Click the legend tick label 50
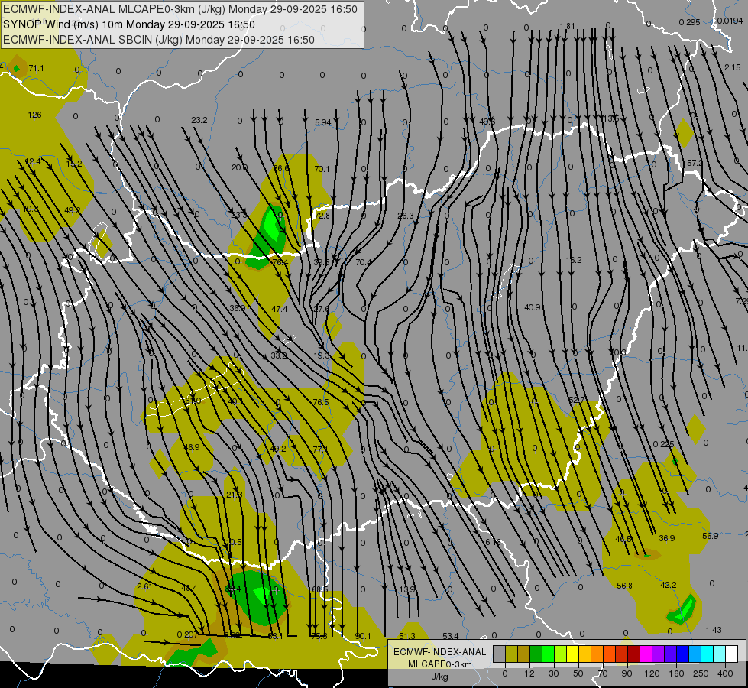The width and height of the screenshot is (748, 688). click(578, 673)
